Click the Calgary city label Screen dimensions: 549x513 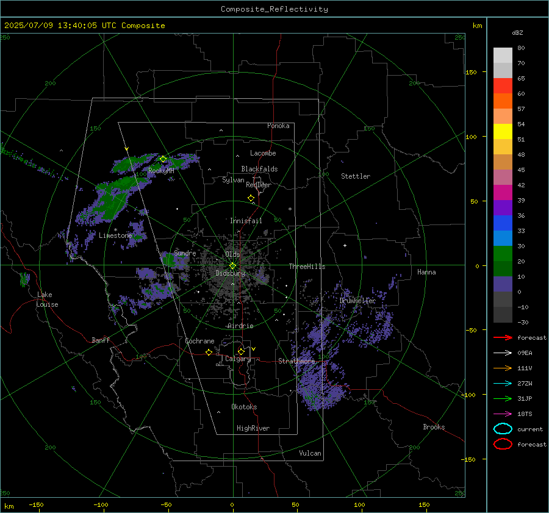(x=238, y=359)
